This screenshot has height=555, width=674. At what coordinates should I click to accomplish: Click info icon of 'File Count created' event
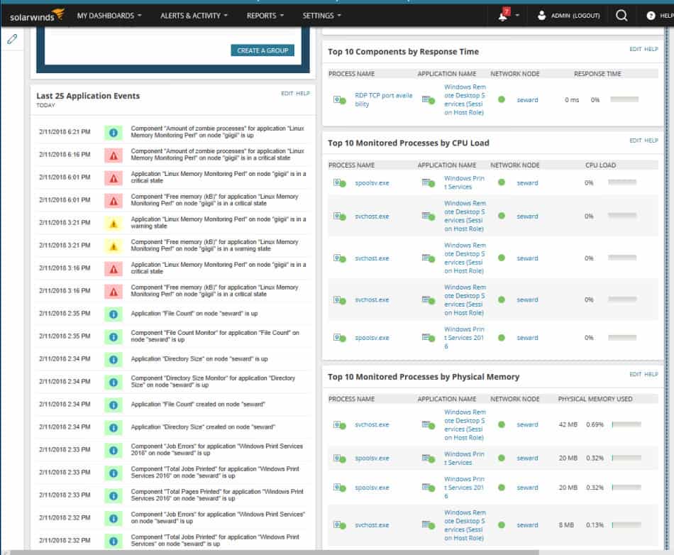click(x=114, y=405)
